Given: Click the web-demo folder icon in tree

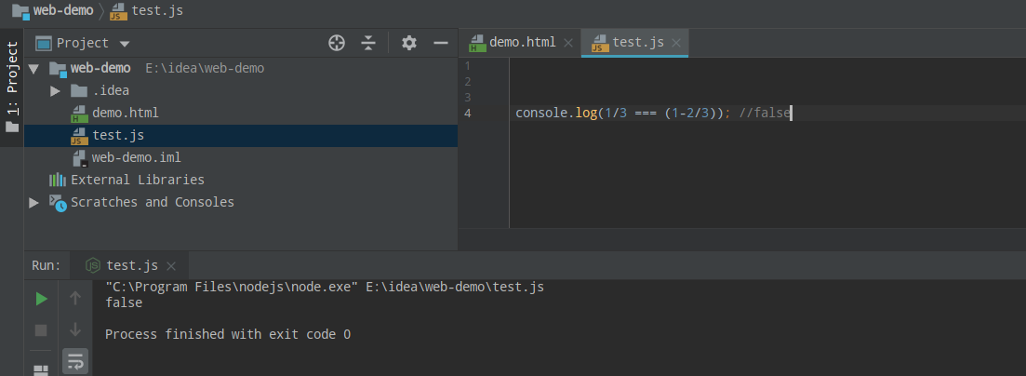Looking at the screenshot, I should [x=59, y=69].
